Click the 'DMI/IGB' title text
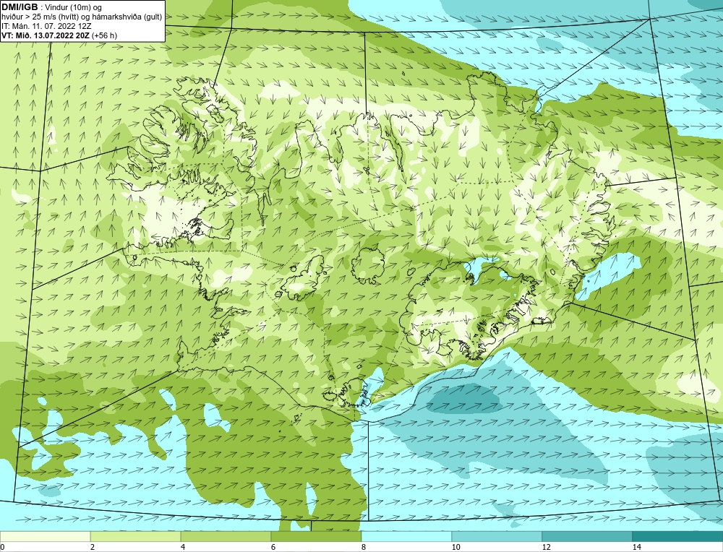The width and height of the screenshot is (723, 552). coord(20,7)
